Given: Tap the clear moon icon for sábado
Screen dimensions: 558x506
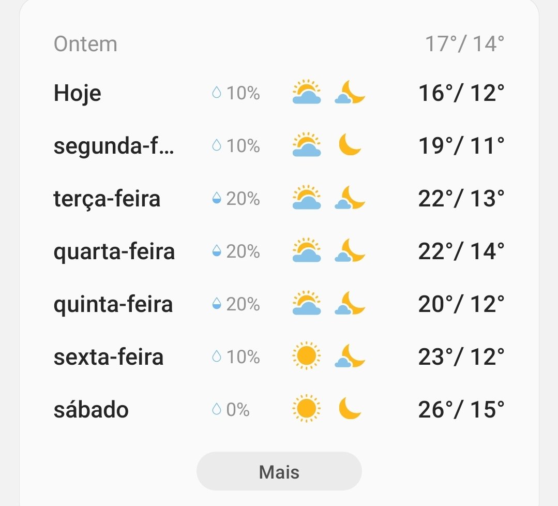Looking at the screenshot, I should point(350,408).
